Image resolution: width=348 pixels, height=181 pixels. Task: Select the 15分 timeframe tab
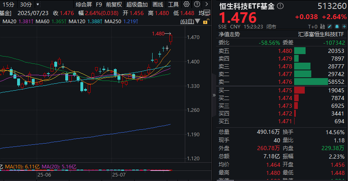[x=9, y=4]
